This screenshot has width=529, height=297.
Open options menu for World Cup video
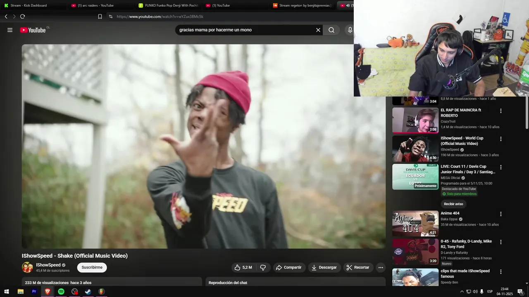(501, 139)
